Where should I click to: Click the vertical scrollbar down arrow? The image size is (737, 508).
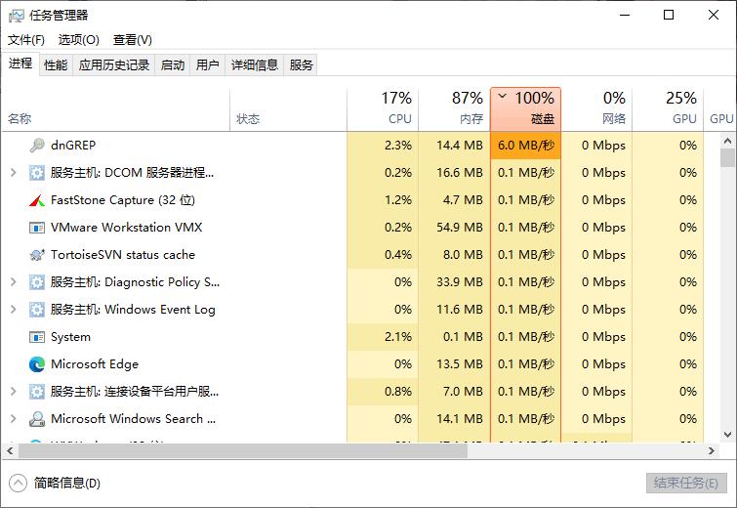click(x=727, y=435)
